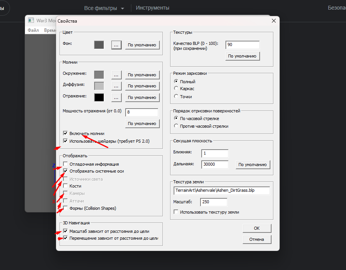The image size is (346, 270).
Task: Select the Полный fill mode
Action: click(x=176, y=81)
